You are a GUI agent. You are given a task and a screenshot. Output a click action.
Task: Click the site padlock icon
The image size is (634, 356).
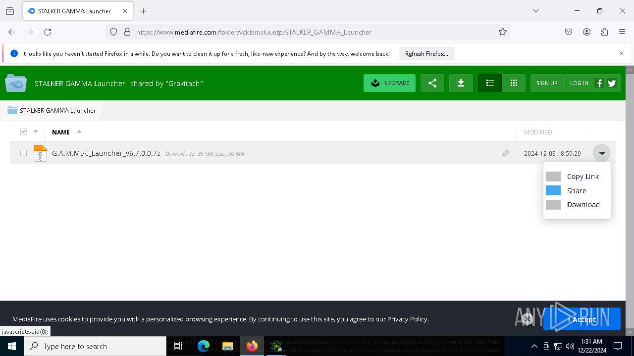tap(127, 32)
